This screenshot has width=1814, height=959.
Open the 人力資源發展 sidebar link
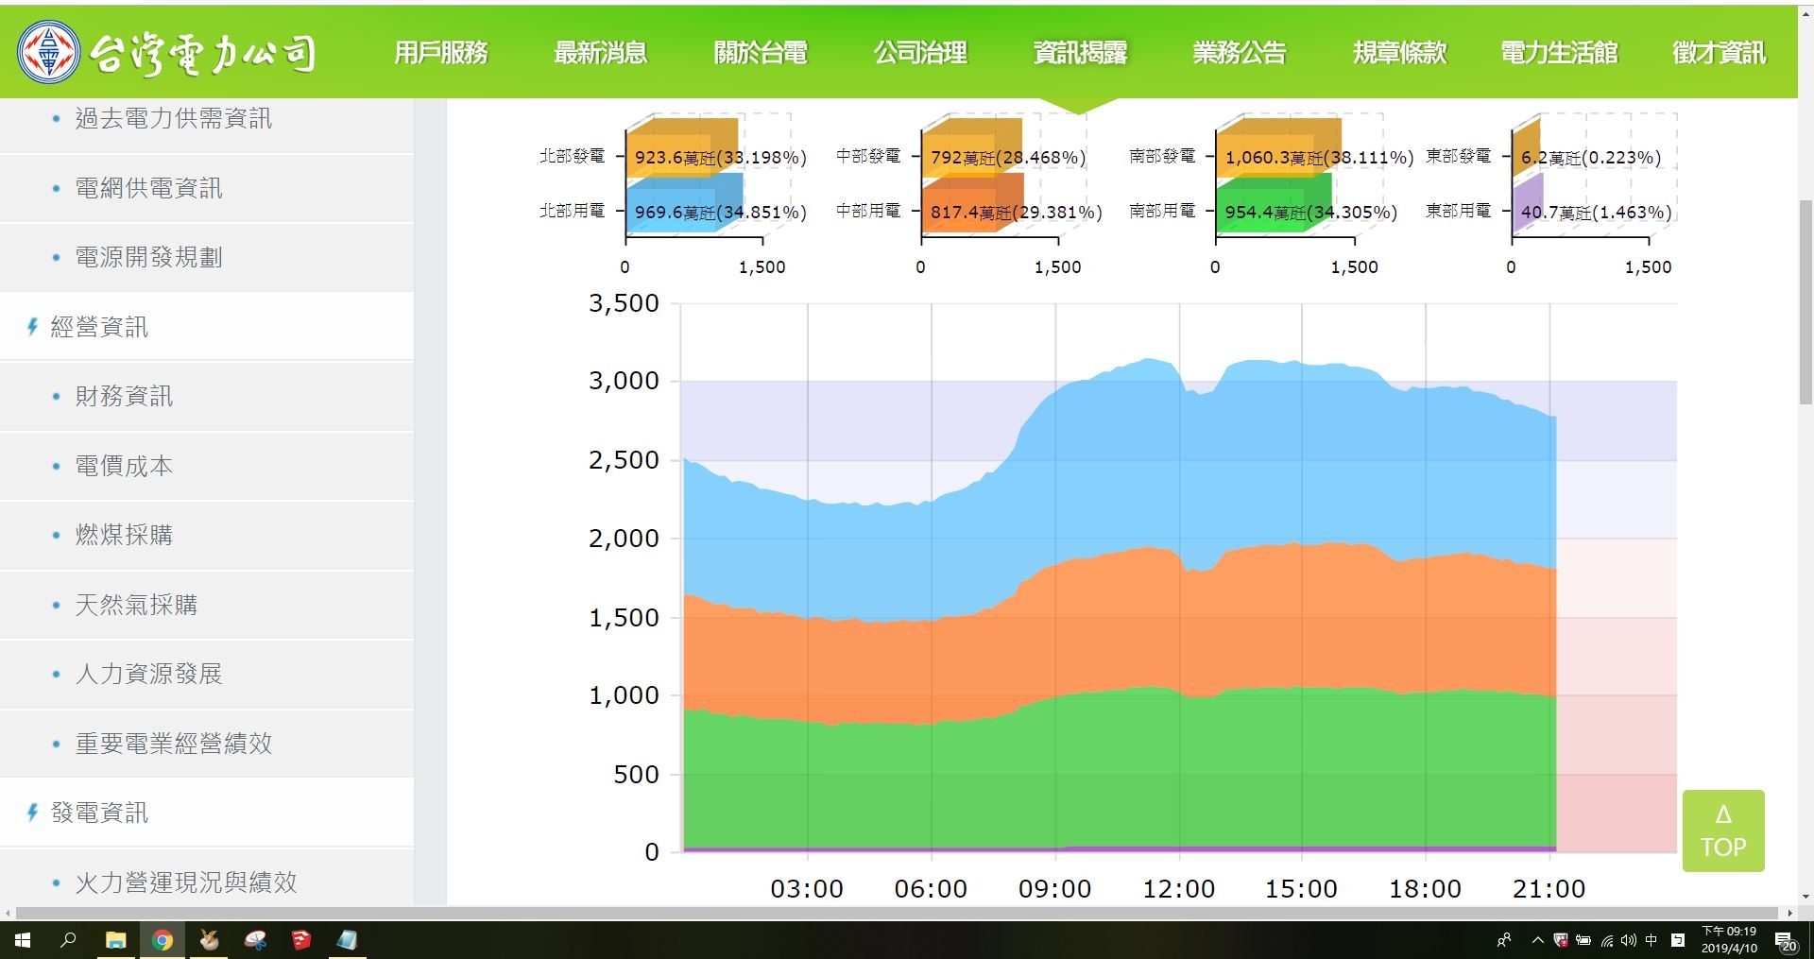[149, 674]
